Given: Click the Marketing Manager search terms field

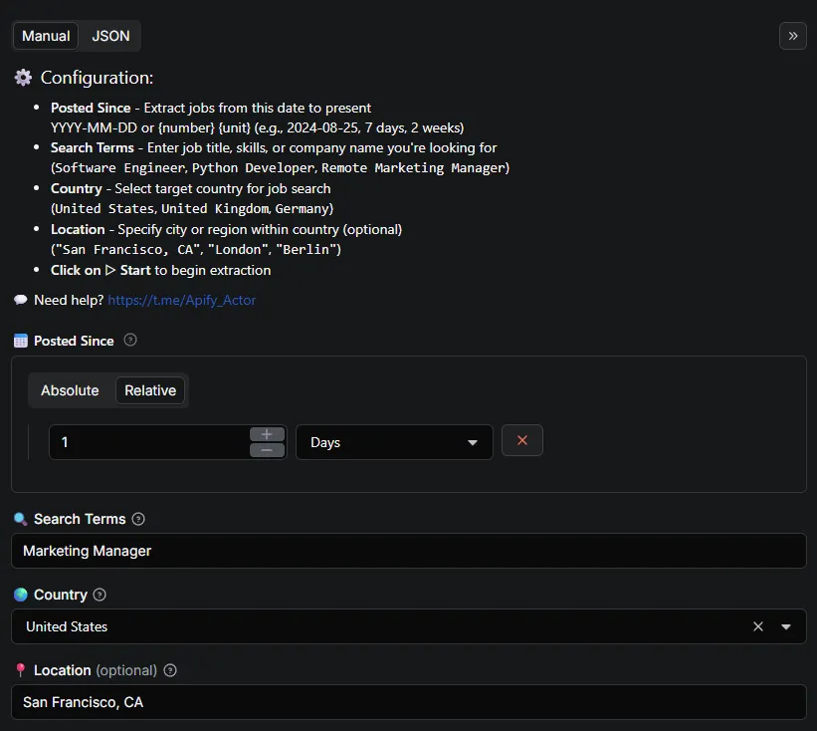Looking at the screenshot, I should click(408, 551).
